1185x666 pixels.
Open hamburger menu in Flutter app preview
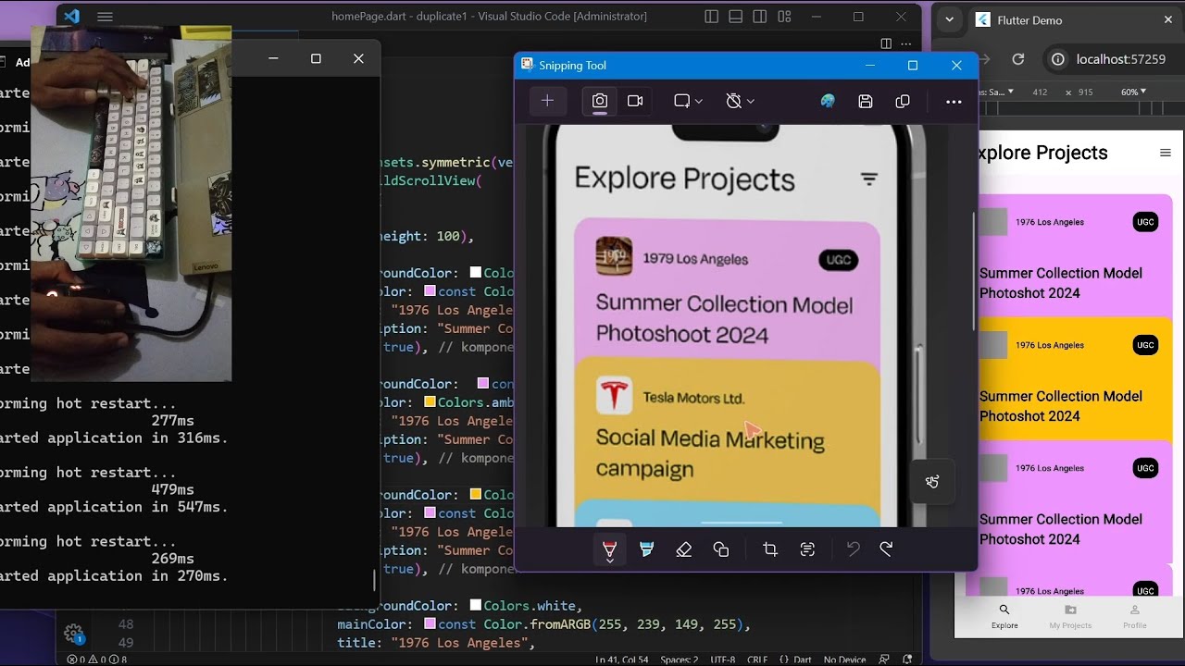1166,153
